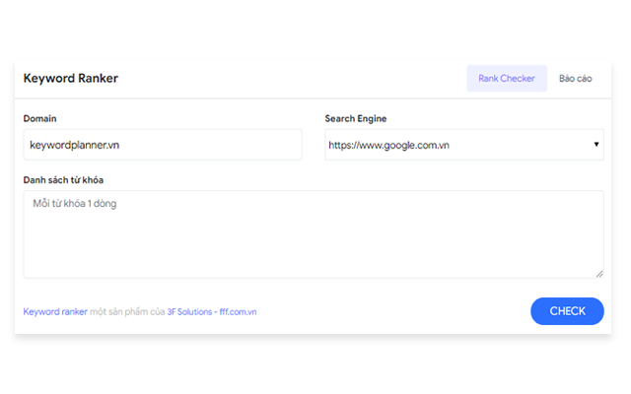This screenshot has height=394, width=631.
Task: Switch to the Rank Checker tab
Action: (x=506, y=79)
